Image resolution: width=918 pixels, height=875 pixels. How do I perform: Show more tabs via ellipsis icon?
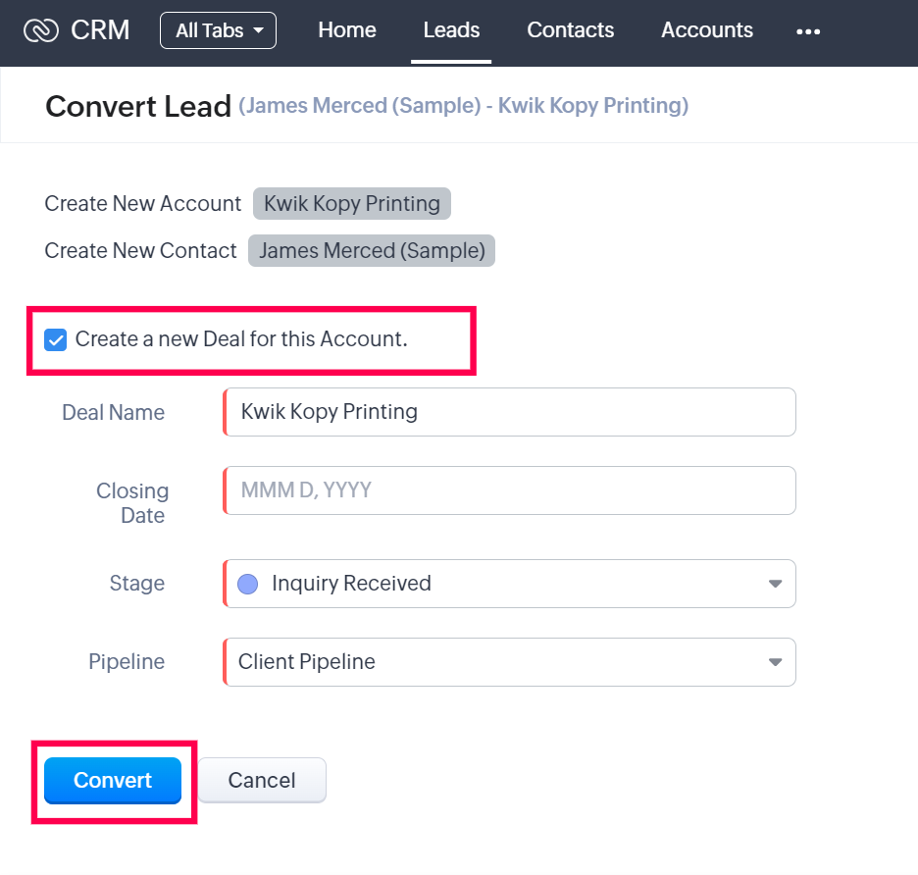pos(808,31)
